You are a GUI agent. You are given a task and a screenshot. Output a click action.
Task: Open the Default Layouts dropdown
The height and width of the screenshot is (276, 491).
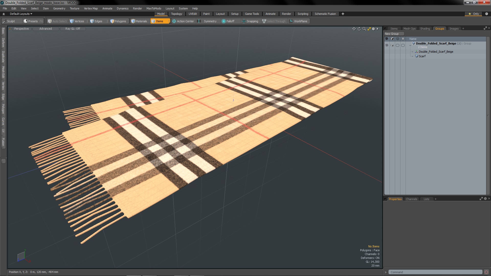coord(21,14)
